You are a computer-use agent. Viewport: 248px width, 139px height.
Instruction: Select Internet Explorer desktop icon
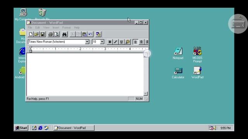[22, 55]
